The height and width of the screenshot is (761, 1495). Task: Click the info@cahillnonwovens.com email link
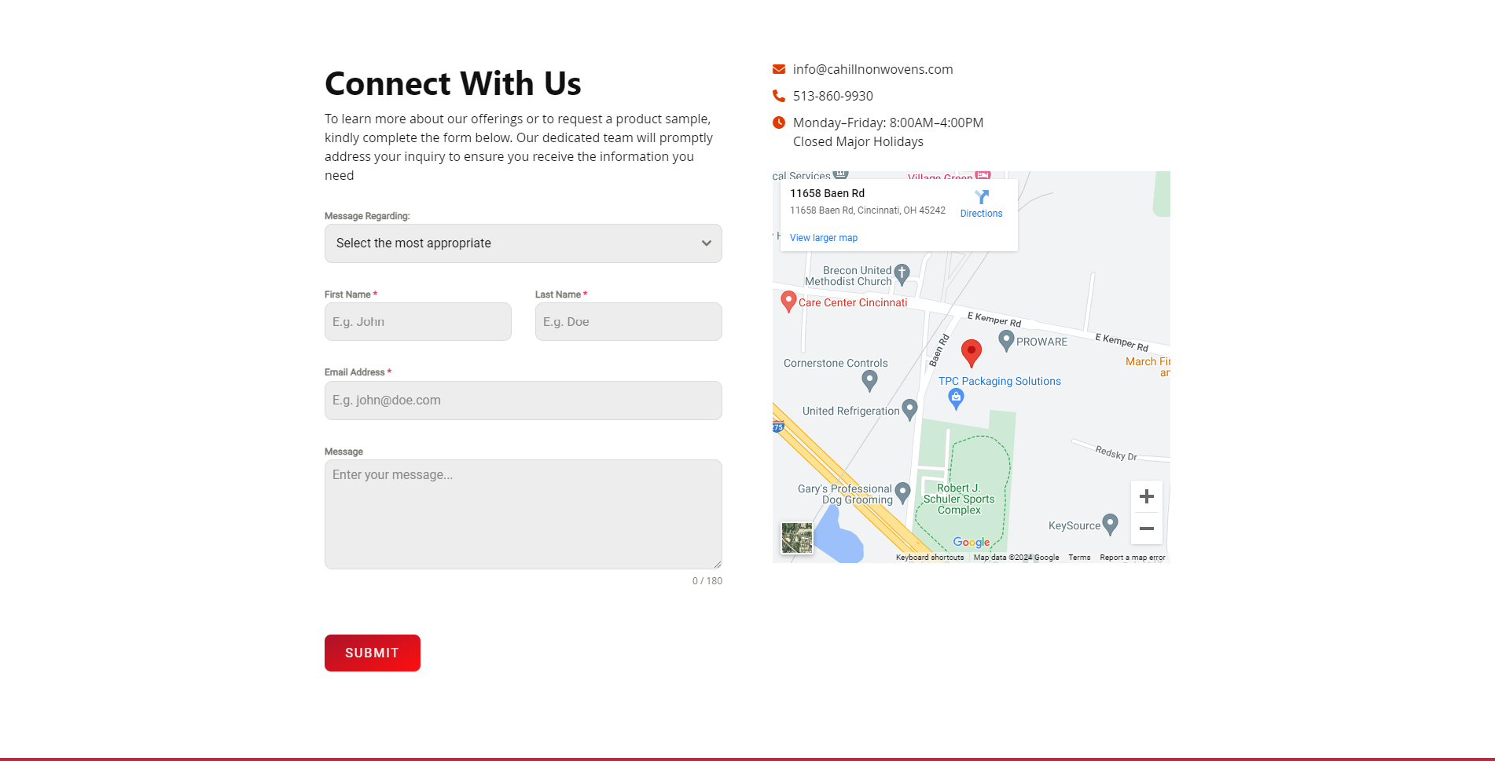pos(872,69)
